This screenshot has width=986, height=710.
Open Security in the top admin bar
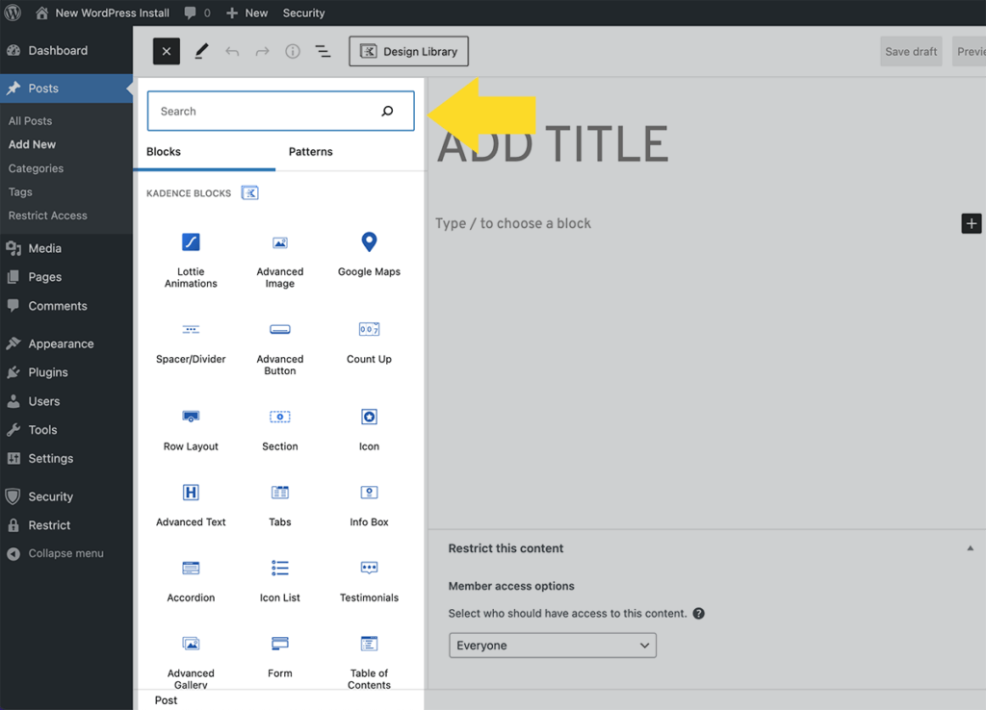click(x=303, y=13)
